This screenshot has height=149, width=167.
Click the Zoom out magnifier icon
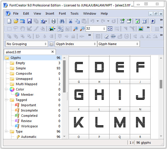pyautogui.click(x=82, y=29)
